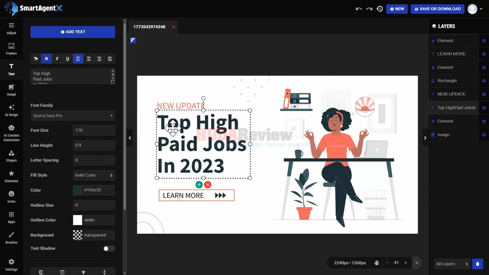This screenshot has height=275, width=489.
Task: Select the Text tool in sidebar
Action: (11, 70)
